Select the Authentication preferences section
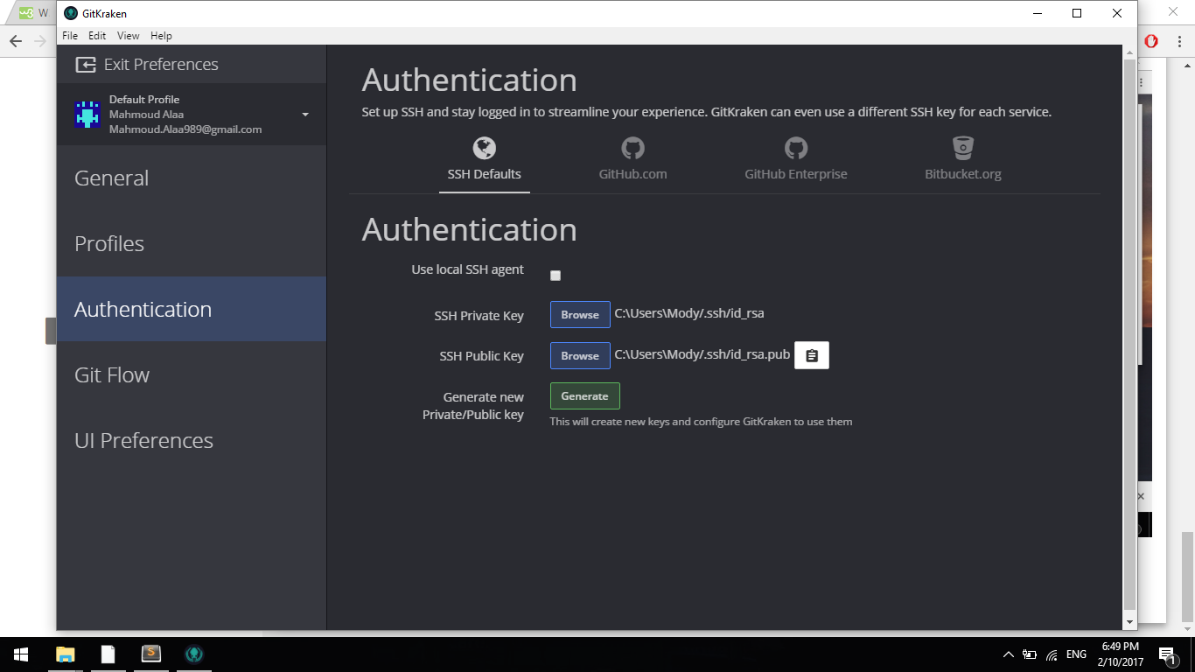The height and width of the screenshot is (672, 1195). pyautogui.click(x=192, y=309)
